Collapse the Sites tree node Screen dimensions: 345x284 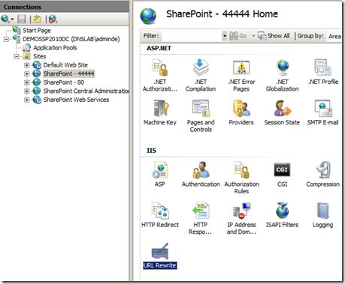point(17,57)
